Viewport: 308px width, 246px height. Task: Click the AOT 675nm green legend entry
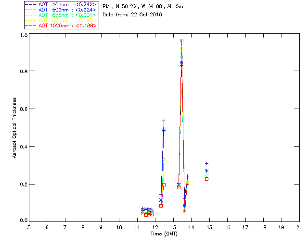pos(61,15)
